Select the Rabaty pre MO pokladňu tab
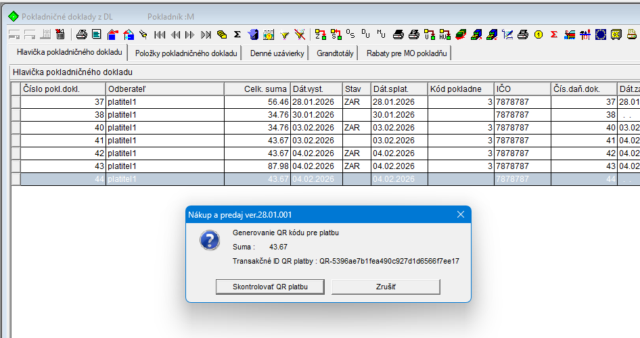This screenshot has height=338, width=640. (x=406, y=53)
